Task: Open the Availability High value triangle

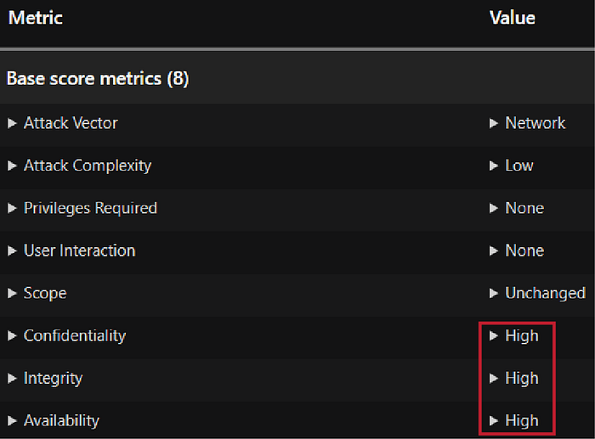Action: click(x=493, y=420)
